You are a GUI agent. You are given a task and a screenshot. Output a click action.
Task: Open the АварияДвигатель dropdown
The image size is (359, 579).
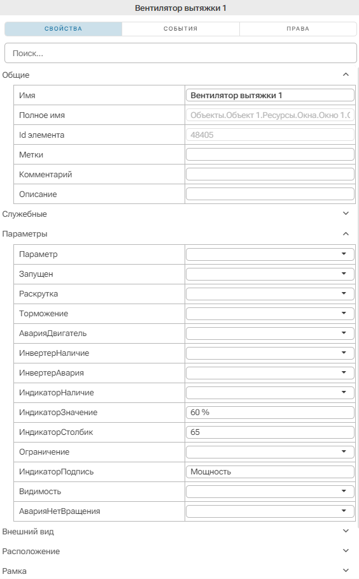tap(270, 333)
